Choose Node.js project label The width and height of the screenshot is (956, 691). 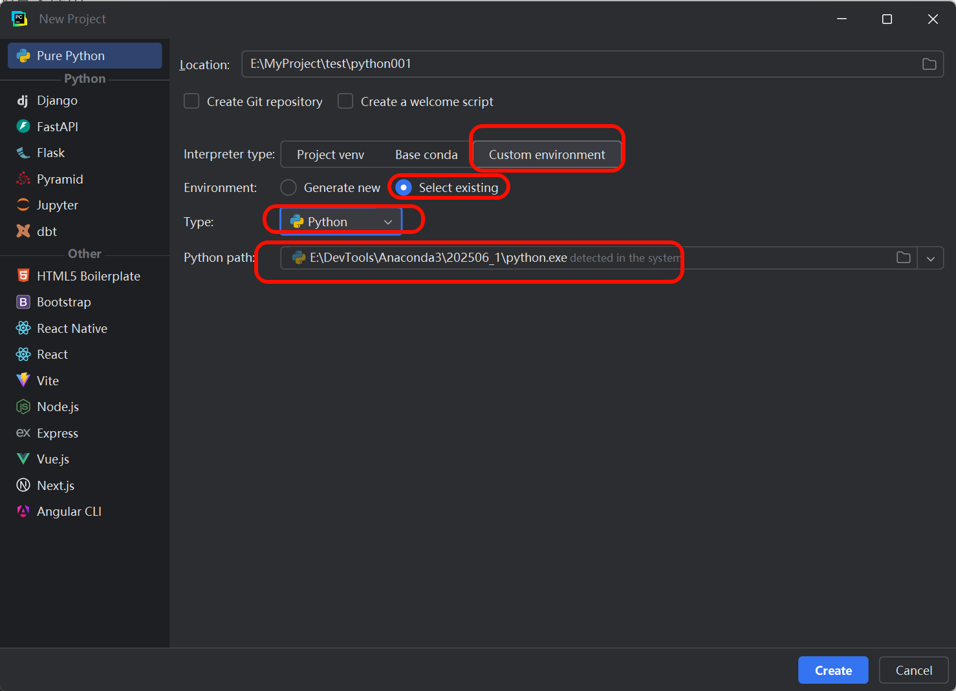[x=58, y=407]
